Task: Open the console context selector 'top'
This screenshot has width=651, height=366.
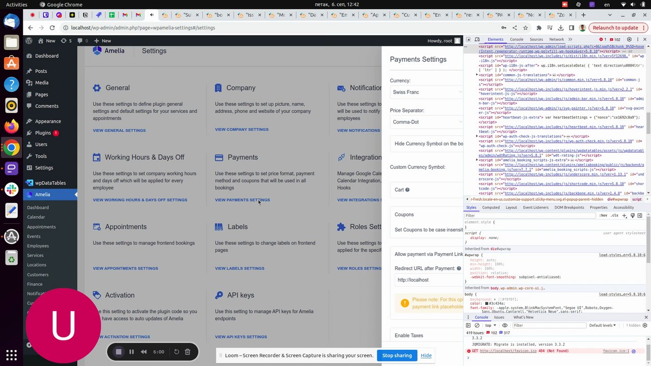Action: click(490, 325)
